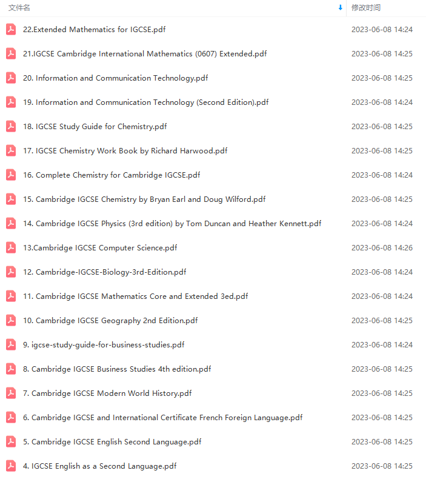Select modified time of 5. English Second Language row

(x=382, y=442)
